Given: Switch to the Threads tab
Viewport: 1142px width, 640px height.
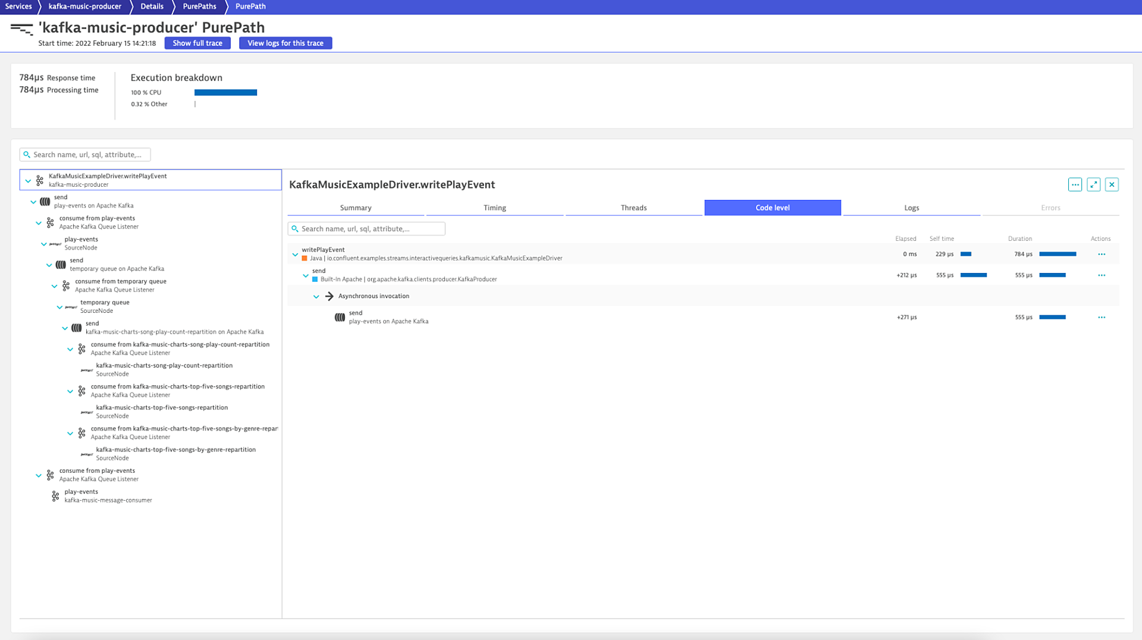Looking at the screenshot, I should click(633, 208).
